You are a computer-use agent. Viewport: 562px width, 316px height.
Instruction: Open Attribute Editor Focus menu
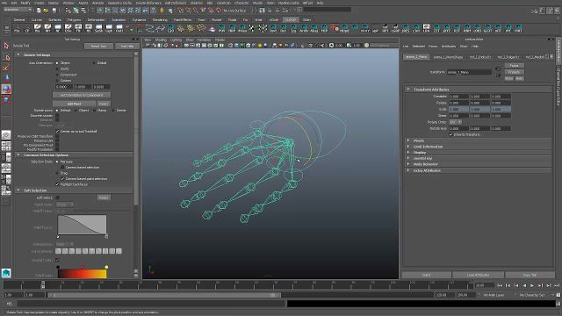(433, 47)
